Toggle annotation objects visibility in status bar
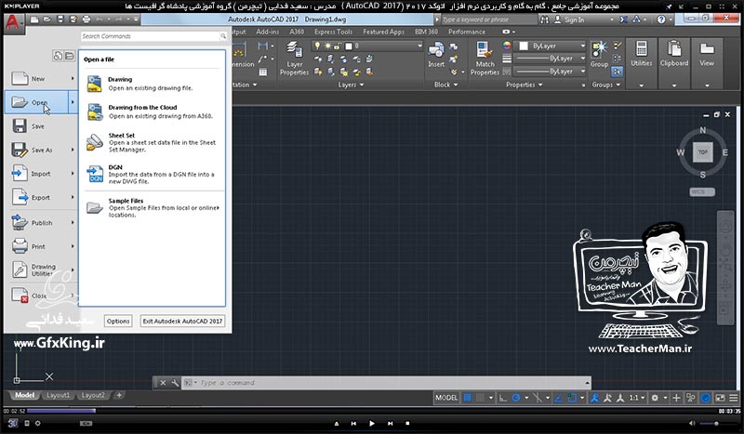 (594, 398)
